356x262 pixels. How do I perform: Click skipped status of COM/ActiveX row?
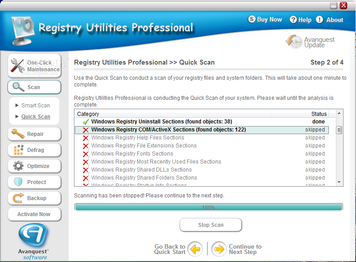coord(315,130)
